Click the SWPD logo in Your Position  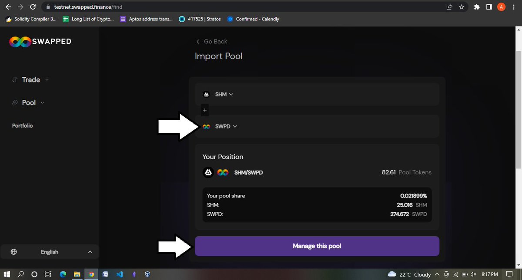click(223, 172)
